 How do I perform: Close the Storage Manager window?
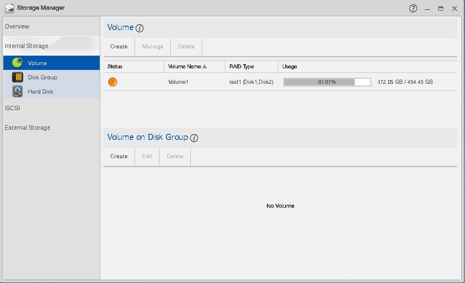(x=454, y=9)
